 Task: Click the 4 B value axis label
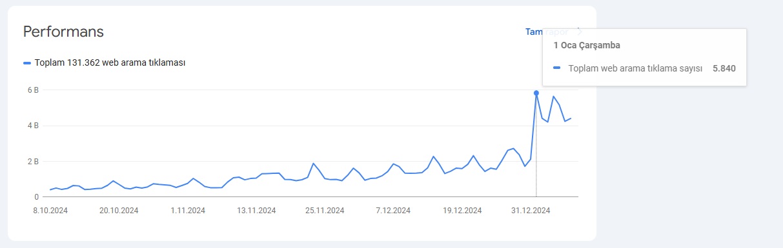click(32, 126)
